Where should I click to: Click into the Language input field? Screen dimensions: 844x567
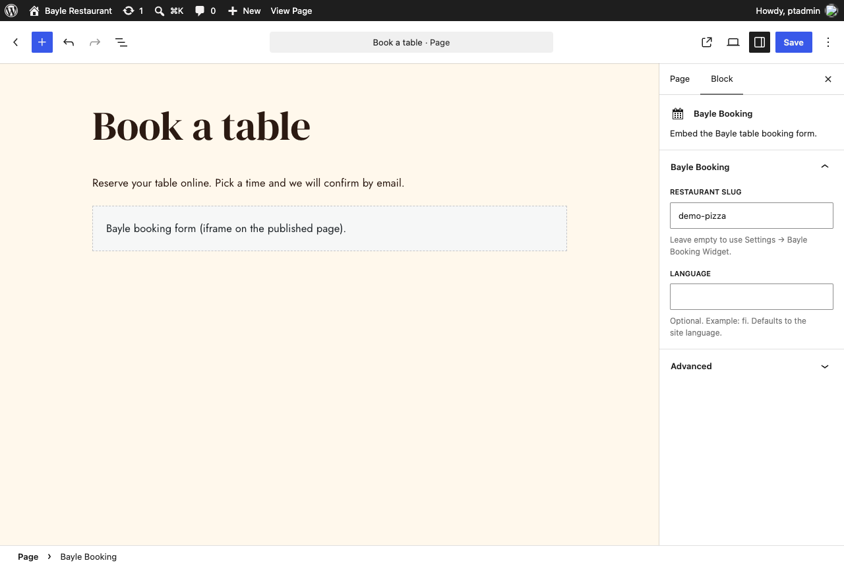(752, 297)
